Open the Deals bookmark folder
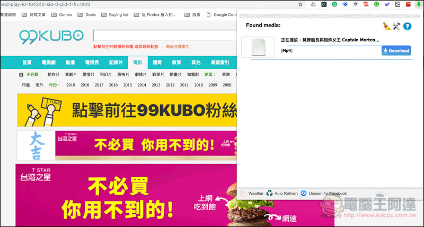 point(87,15)
